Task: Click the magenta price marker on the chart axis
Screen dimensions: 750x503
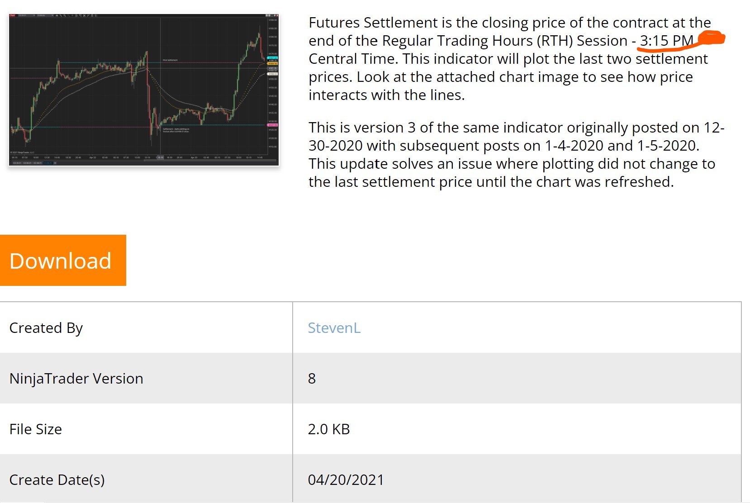Action: click(x=273, y=125)
